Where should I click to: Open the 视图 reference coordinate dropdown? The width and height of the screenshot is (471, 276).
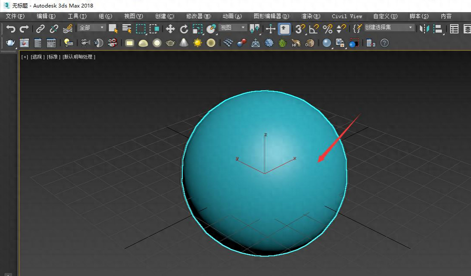click(233, 28)
